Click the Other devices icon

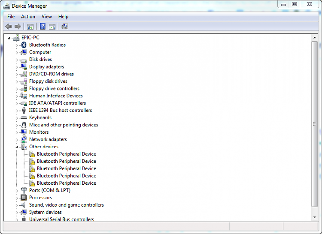click(24, 147)
